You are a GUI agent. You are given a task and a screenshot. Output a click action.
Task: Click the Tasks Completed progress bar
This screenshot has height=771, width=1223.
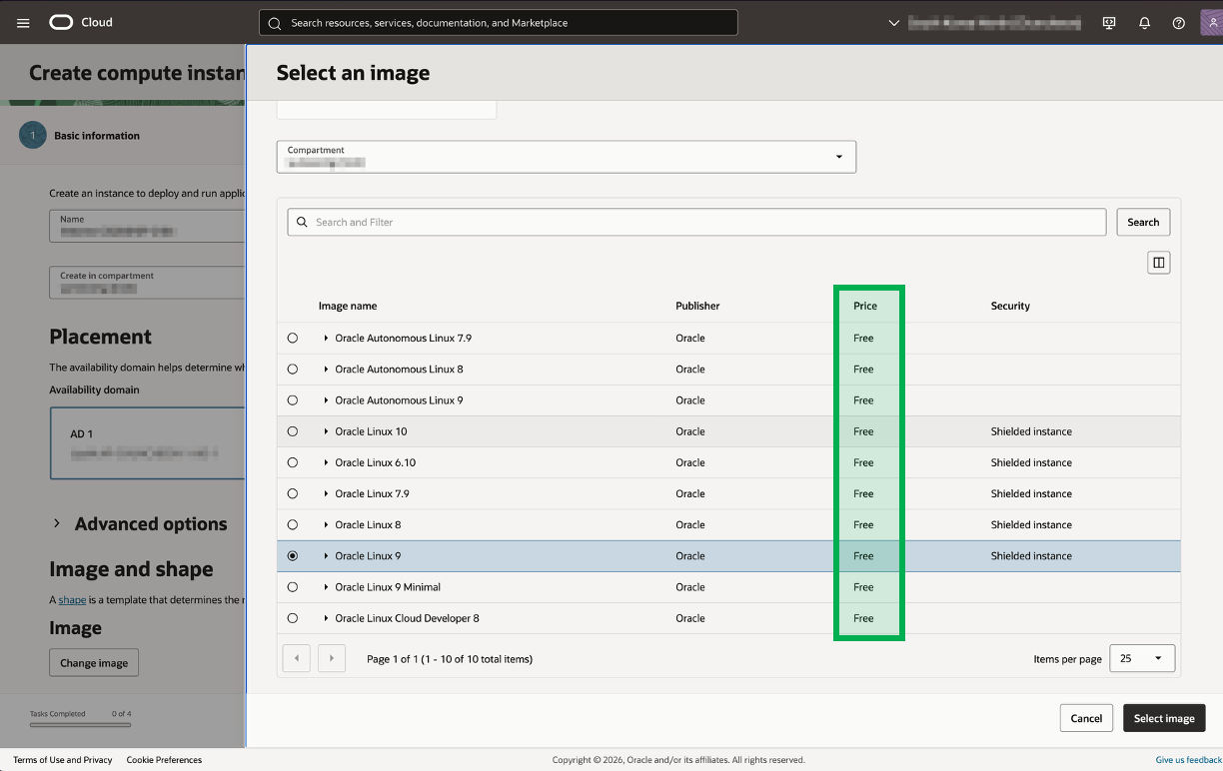[x=80, y=724]
